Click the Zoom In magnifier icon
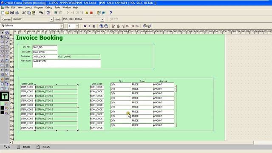The image size is (272, 153). (101, 26)
